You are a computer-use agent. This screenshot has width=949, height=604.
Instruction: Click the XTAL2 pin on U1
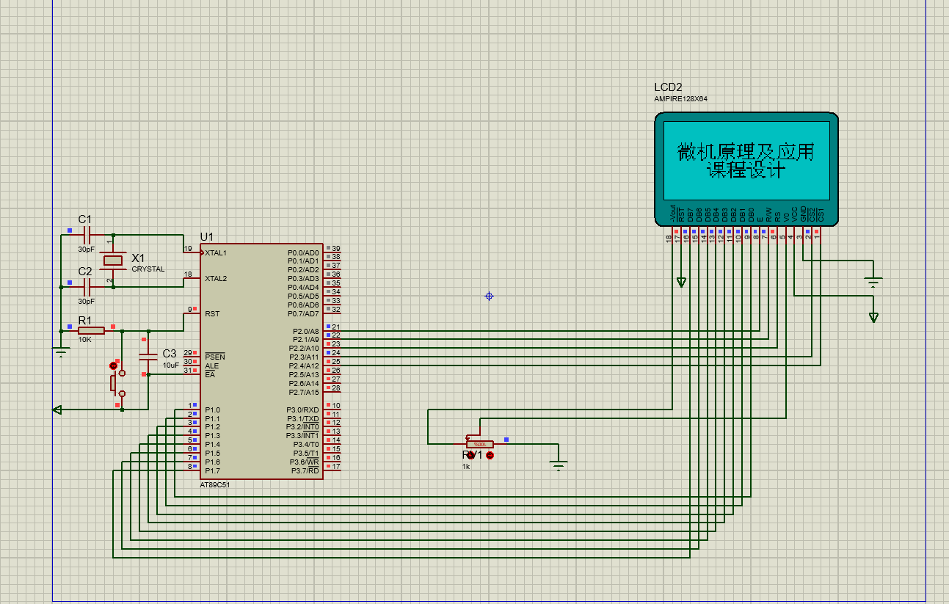click(x=216, y=279)
